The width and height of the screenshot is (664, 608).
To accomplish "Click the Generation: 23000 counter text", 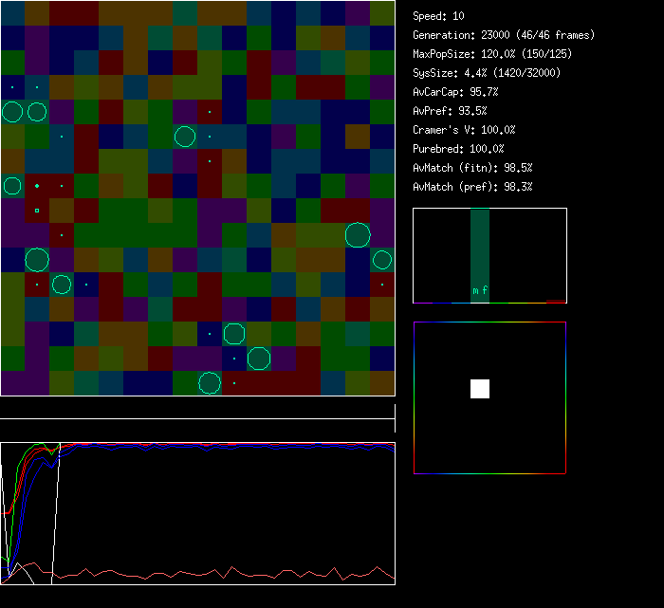I will (504, 35).
